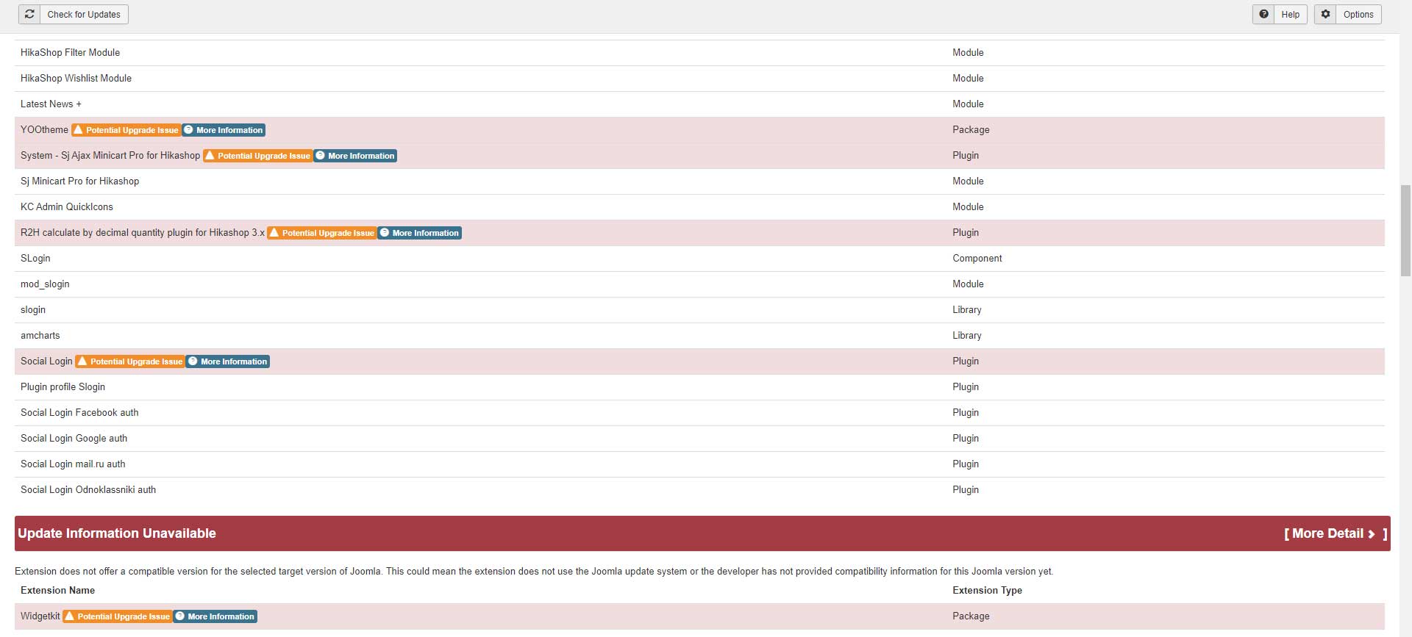This screenshot has height=637, width=1412.
Task: Click the Update Information Unavailable heading
Action: [x=117, y=533]
